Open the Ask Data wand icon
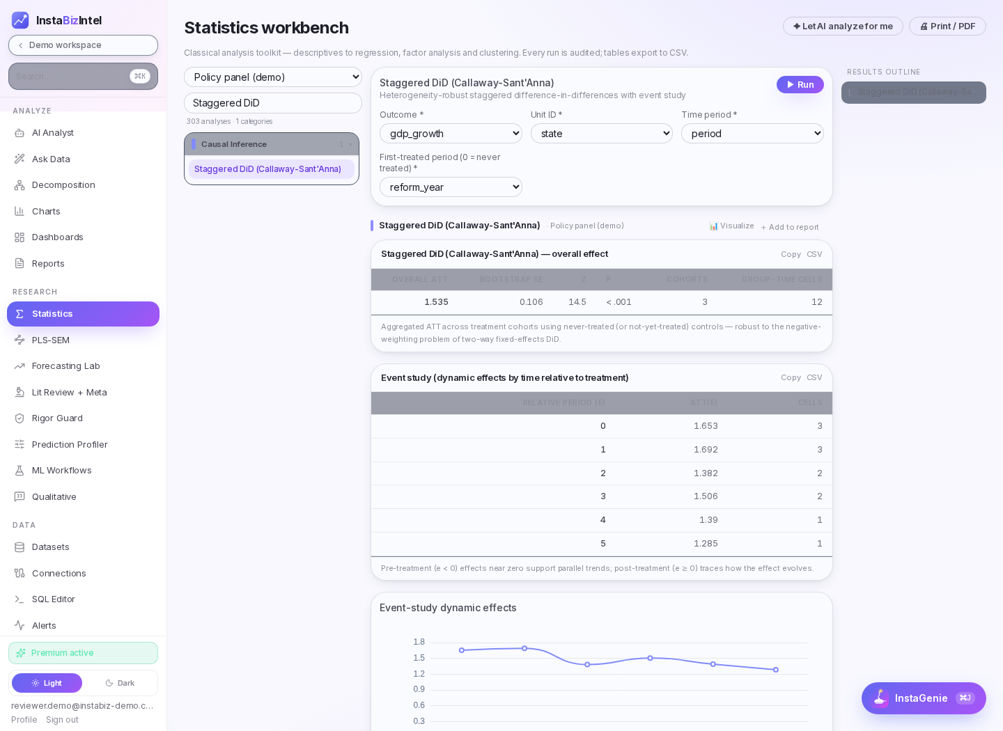 pos(20,159)
